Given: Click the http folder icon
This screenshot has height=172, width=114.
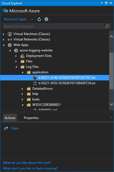Looking at the screenshot, I should (29, 94).
